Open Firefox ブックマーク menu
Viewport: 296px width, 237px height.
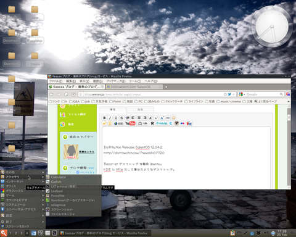click(x=116, y=81)
